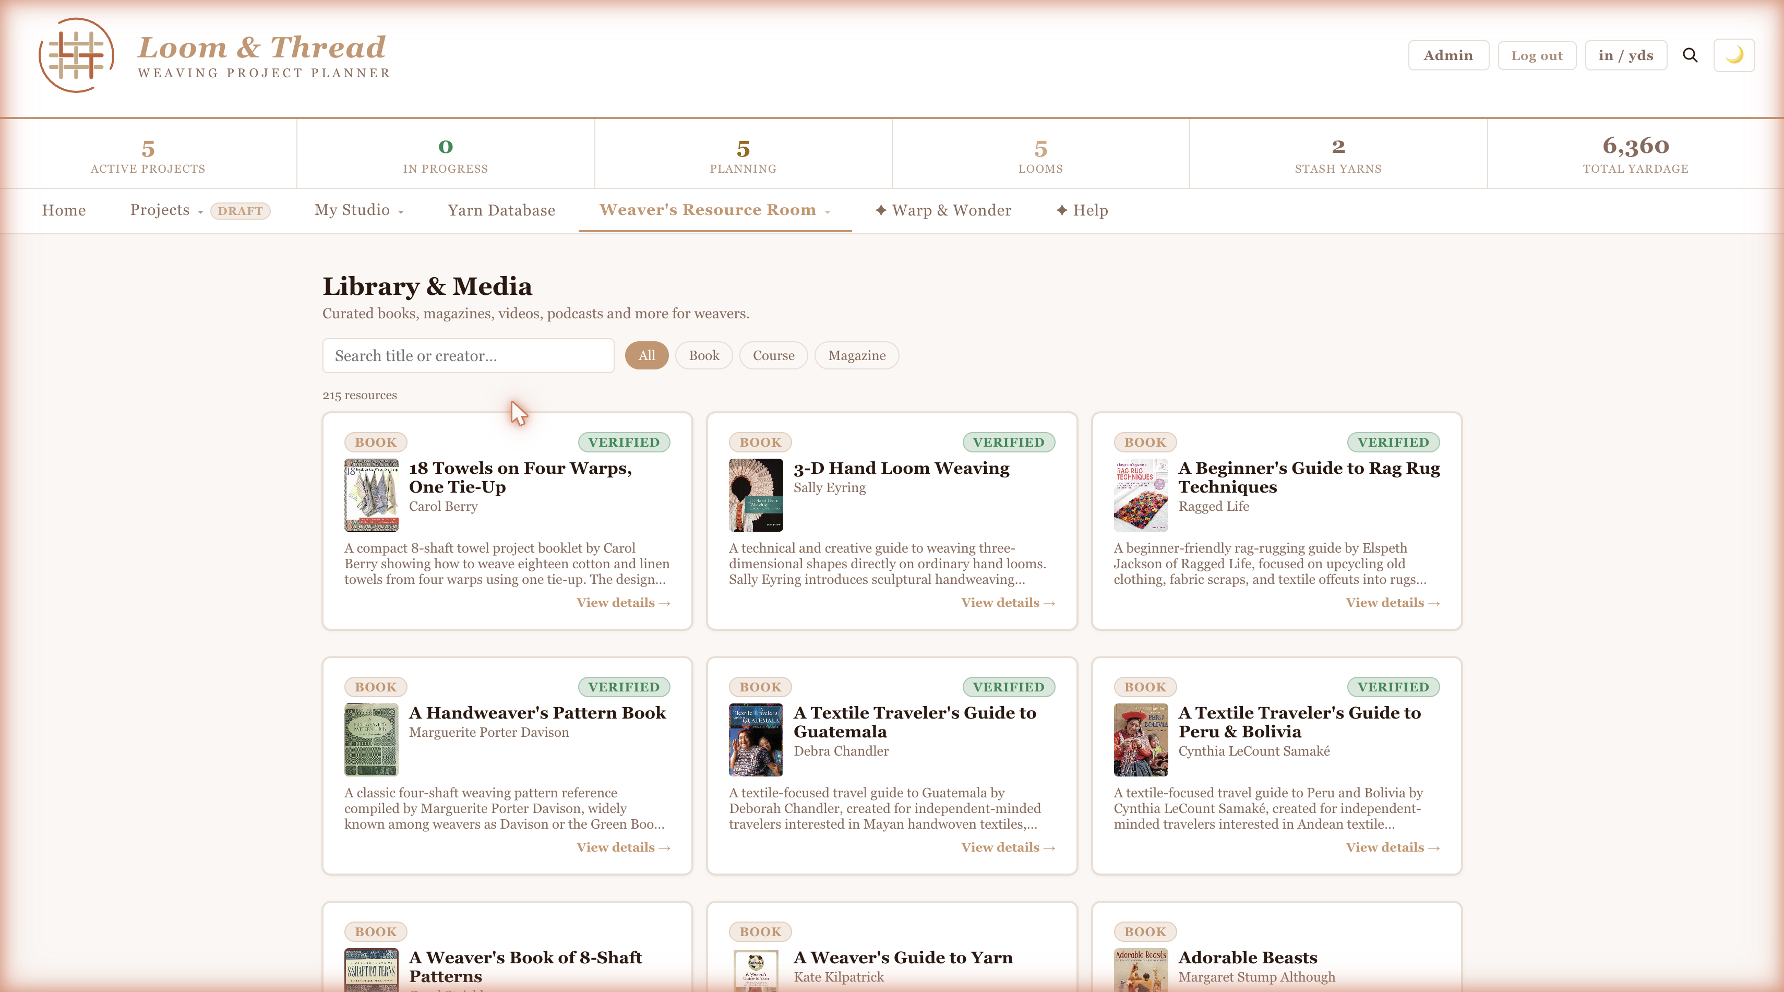
Task: Open A Handweaver's Pattern Book title
Action: 537,713
